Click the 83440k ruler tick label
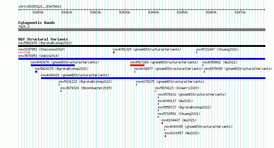The width and height of the screenshot is (274, 148). point(154,12)
